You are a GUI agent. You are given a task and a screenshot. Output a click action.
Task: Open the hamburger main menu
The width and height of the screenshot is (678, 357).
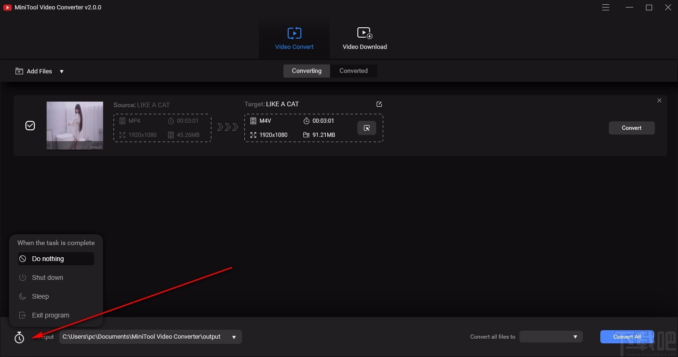[606, 8]
